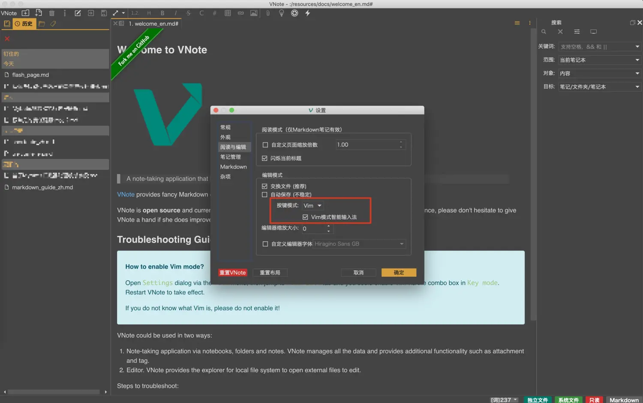Viewport: 643px width, 403px height.
Task: Click the new note from template icon
Action: point(39,13)
